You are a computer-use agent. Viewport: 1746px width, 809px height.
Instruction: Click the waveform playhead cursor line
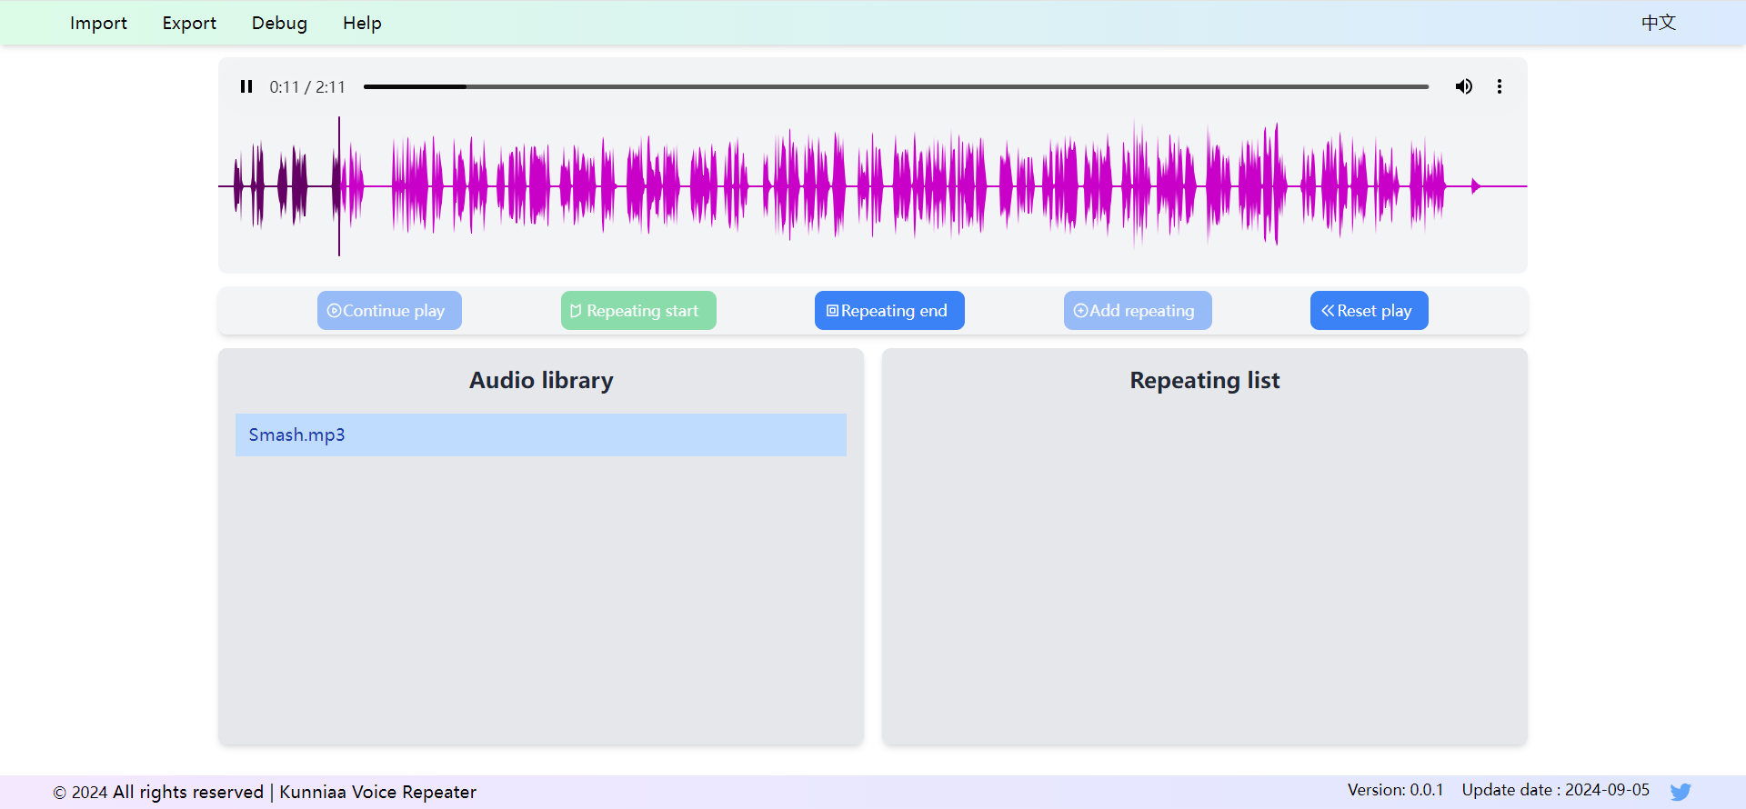(x=339, y=186)
